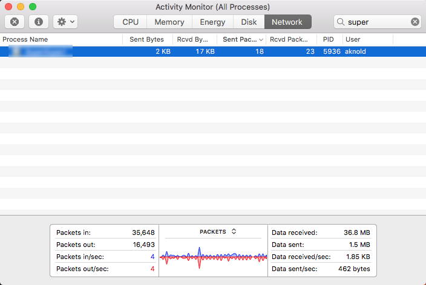Toggle sort order on Sent Packets column

coord(242,39)
